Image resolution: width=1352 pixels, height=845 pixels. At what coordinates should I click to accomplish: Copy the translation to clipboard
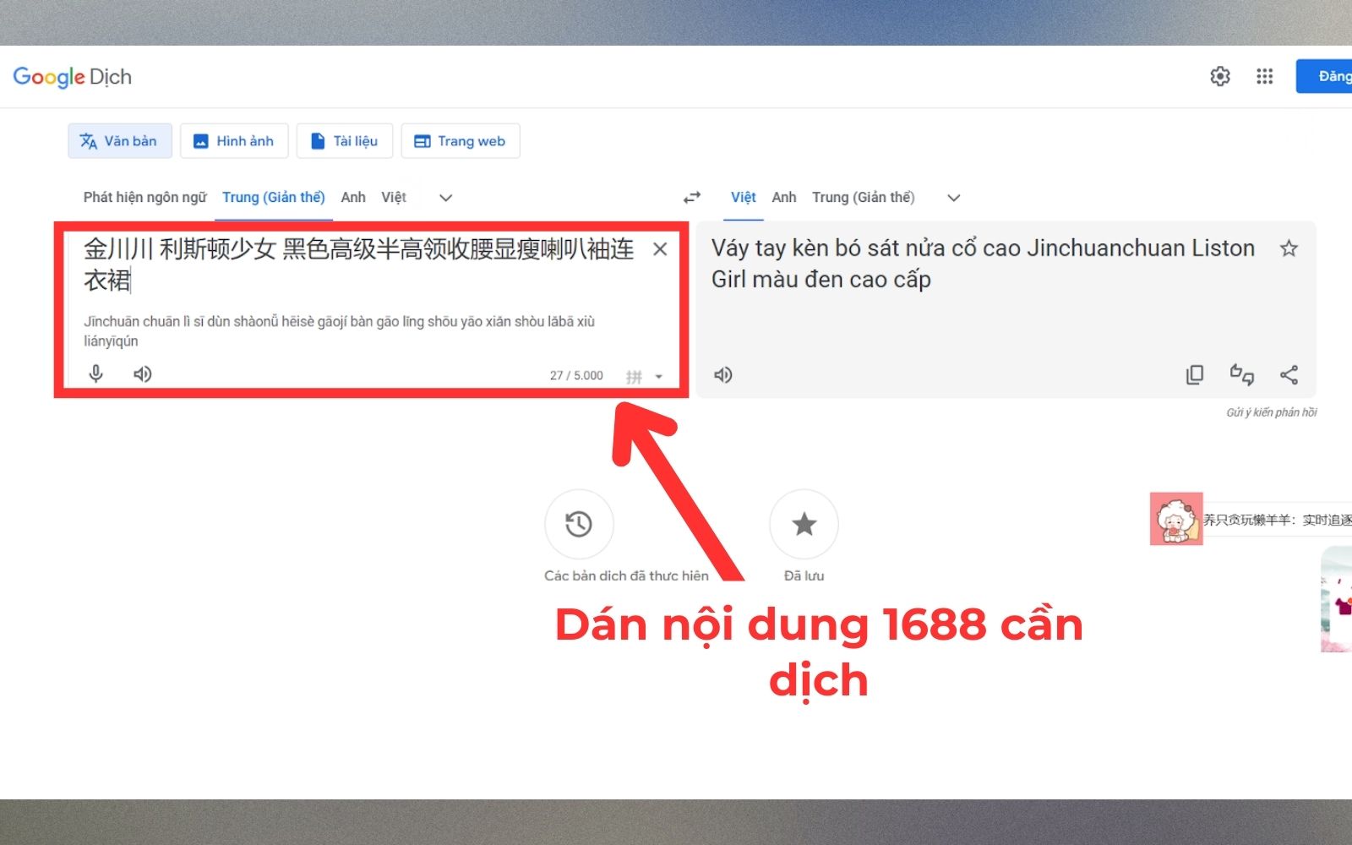(x=1194, y=374)
